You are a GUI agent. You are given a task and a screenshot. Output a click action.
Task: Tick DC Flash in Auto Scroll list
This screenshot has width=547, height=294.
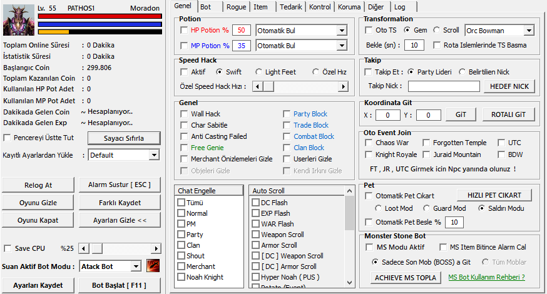coord(255,203)
